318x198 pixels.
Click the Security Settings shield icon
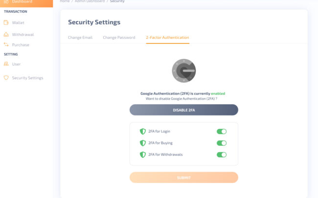point(6,78)
